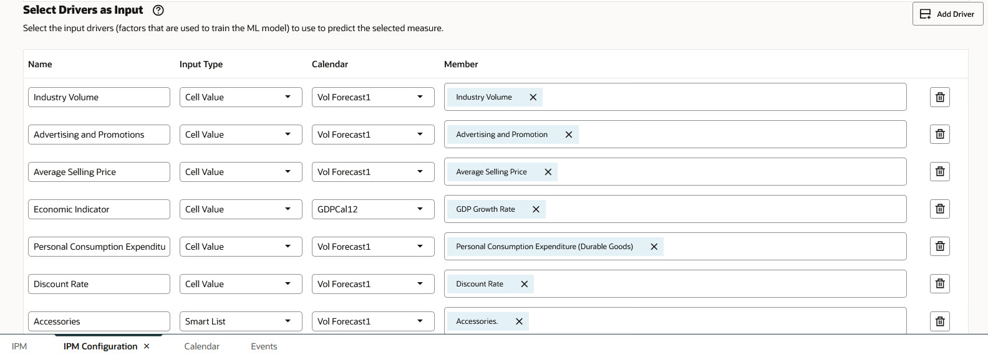Click the Add Driver button
The height and width of the screenshot is (355, 988).
[x=947, y=14]
